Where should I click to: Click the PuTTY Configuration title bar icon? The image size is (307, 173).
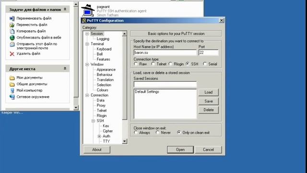click(x=84, y=20)
